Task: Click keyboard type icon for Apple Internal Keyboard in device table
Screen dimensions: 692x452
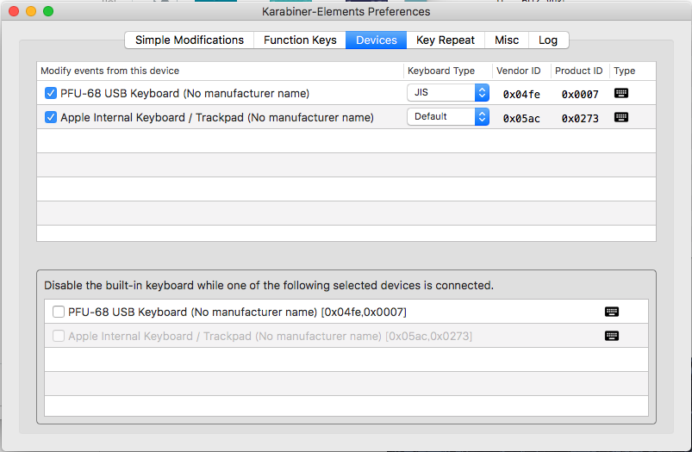Action: click(x=621, y=117)
